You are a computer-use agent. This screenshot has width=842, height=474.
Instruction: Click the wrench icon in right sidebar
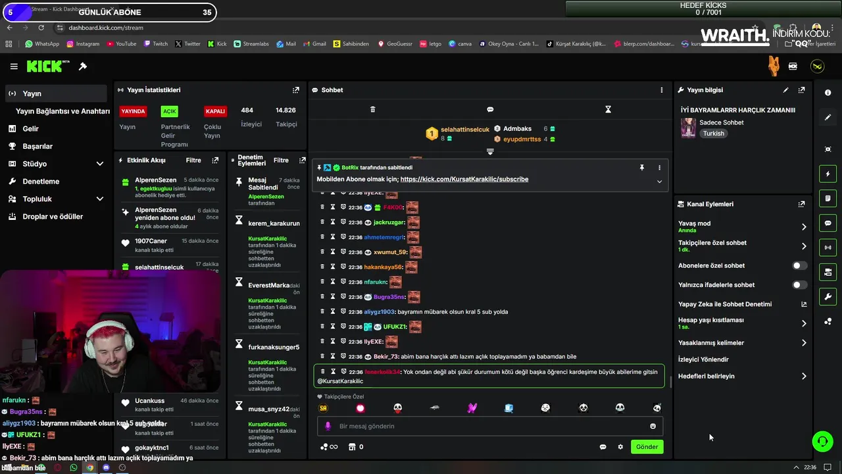point(828,296)
